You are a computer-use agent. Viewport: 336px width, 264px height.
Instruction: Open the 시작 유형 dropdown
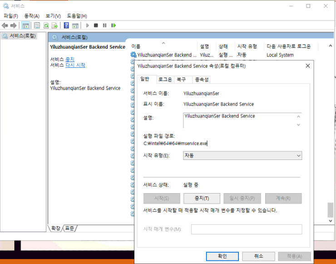pos(242,155)
